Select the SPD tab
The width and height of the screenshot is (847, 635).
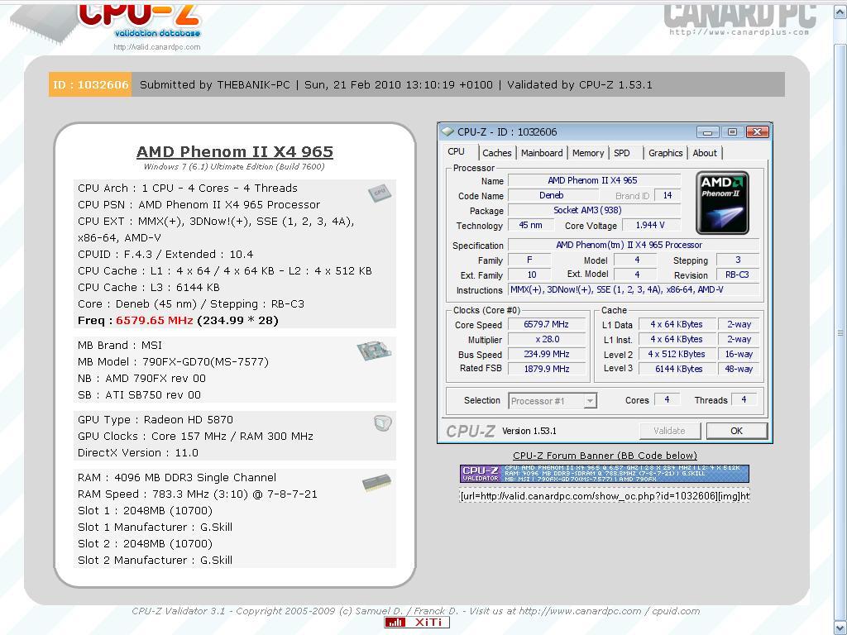coord(622,153)
